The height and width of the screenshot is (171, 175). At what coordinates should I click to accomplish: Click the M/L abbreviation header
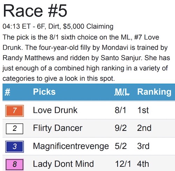[x=122, y=92]
